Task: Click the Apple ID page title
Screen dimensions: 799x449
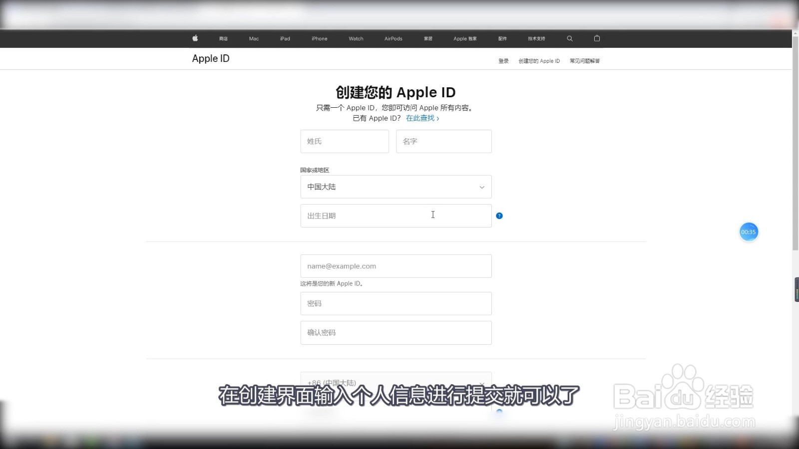Action: coord(211,58)
